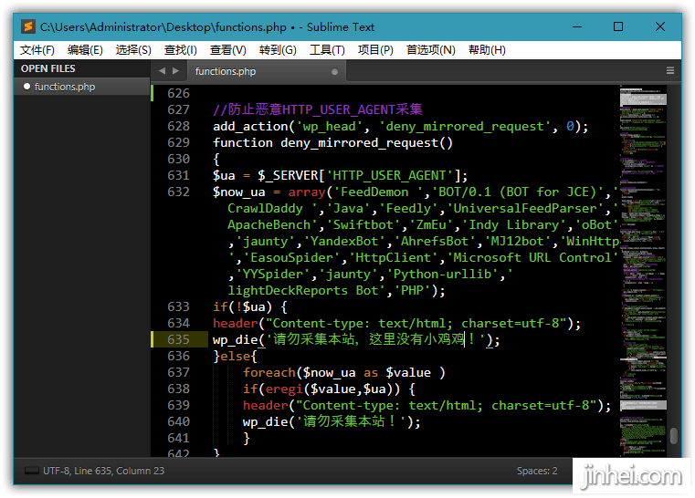Click the array keyword on line 632
Viewport: 695px width, 498px height.
pyautogui.click(x=307, y=192)
